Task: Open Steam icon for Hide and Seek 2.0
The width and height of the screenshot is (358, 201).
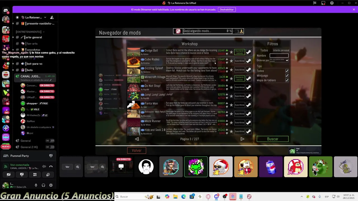Action: 248,131
